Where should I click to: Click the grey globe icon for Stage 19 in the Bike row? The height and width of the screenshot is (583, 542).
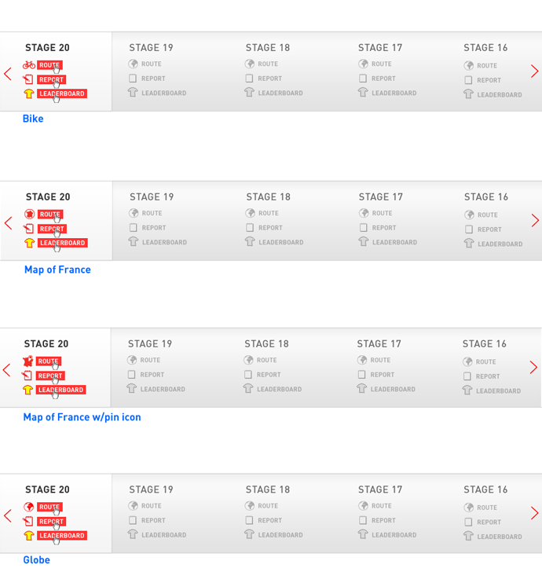point(133,64)
